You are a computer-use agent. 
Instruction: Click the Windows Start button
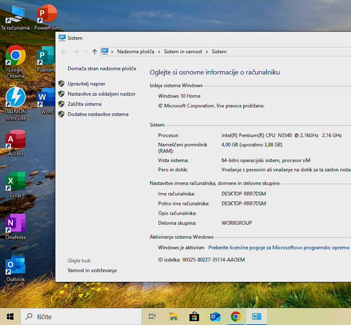(10, 317)
